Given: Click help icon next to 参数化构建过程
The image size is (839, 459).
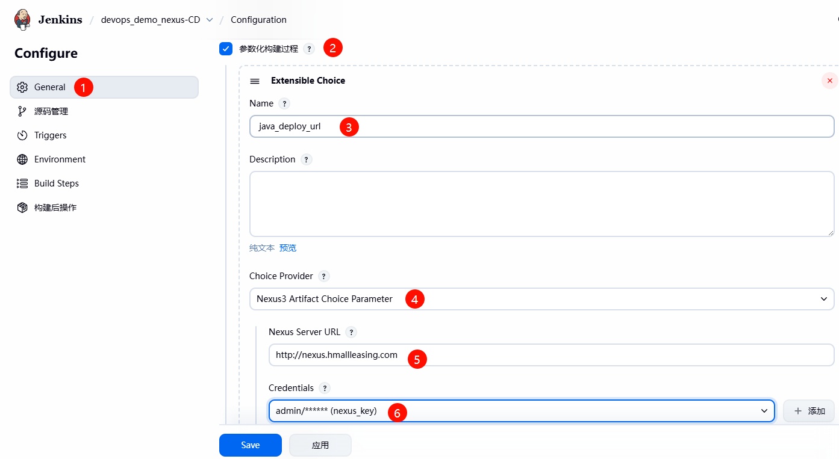Looking at the screenshot, I should point(309,49).
